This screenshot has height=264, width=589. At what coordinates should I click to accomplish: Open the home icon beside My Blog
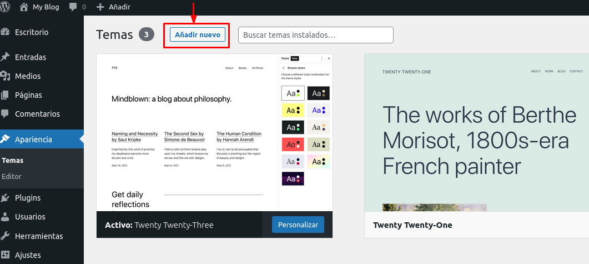pos(24,7)
